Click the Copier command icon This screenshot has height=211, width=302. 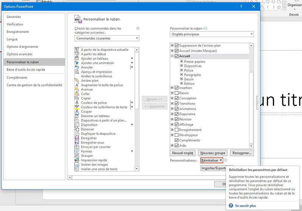pyautogui.click(x=77, y=98)
